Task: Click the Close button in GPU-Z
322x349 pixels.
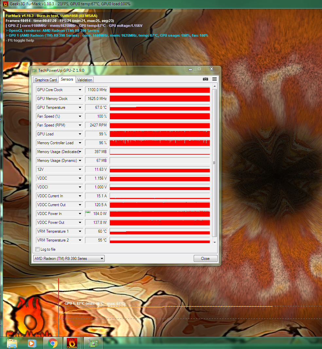Action: pyautogui.click(x=205, y=259)
